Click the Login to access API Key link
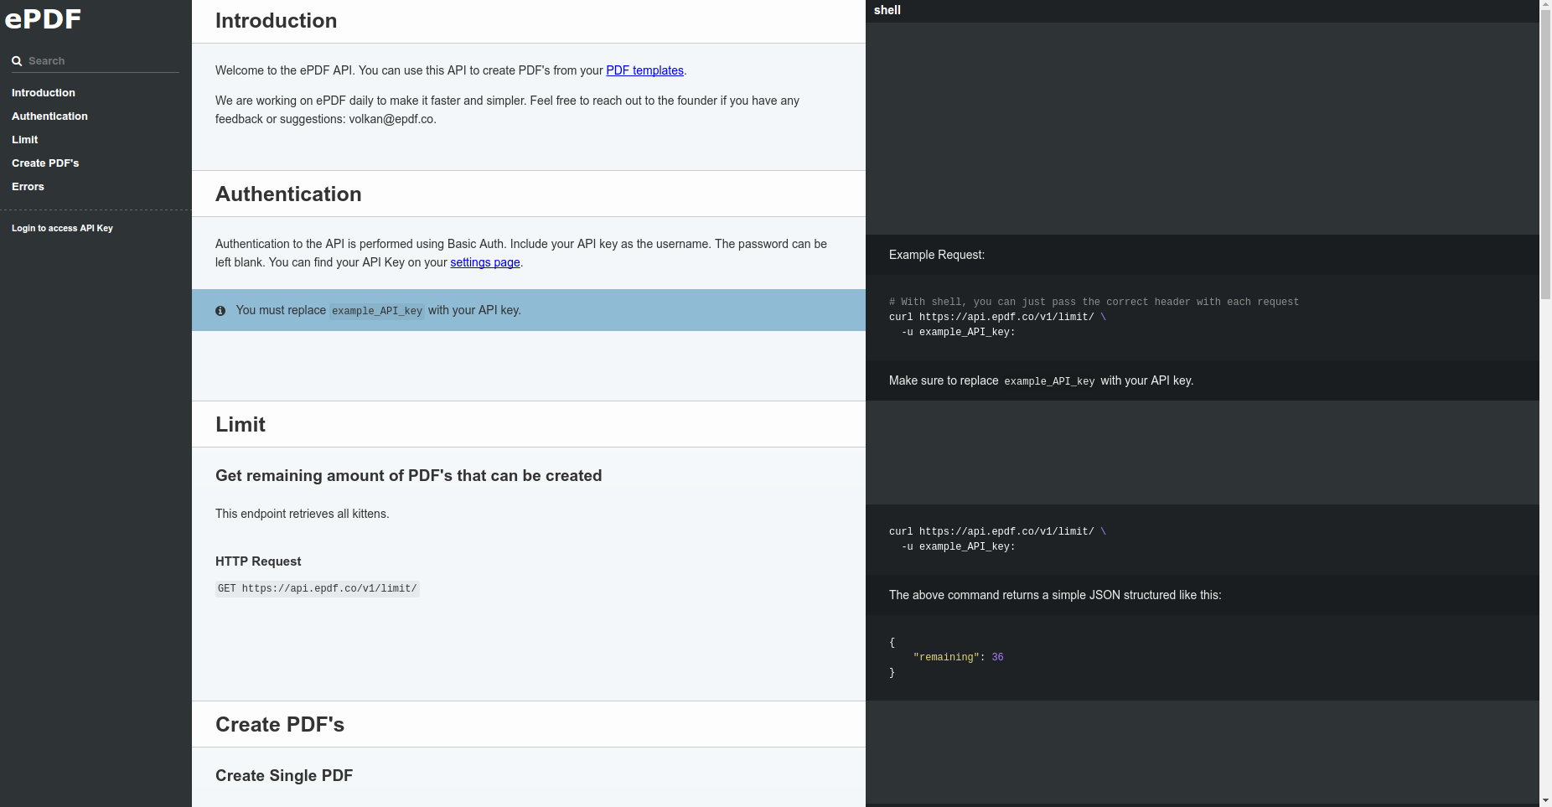Viewport: 1552px width, 807px height. 62,228
